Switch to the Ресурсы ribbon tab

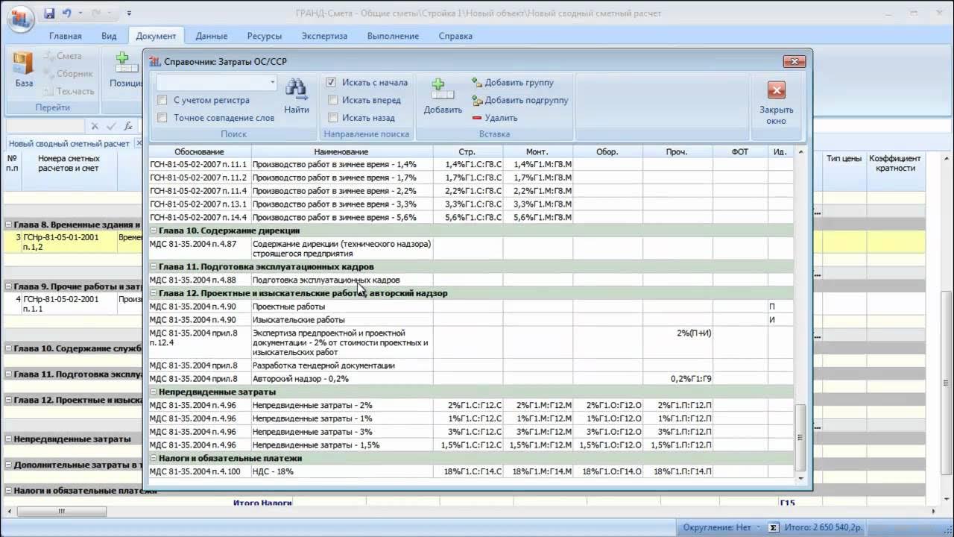[265, 36]
